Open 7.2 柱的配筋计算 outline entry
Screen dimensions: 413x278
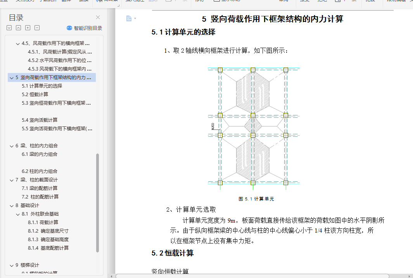click(40, 197)
